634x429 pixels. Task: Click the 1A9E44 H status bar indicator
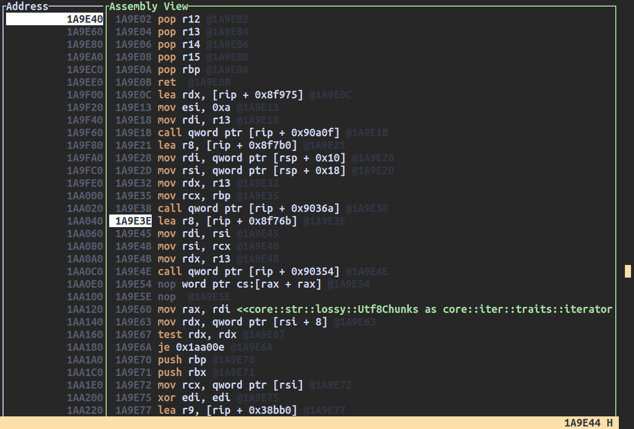[x=588, y=423]
